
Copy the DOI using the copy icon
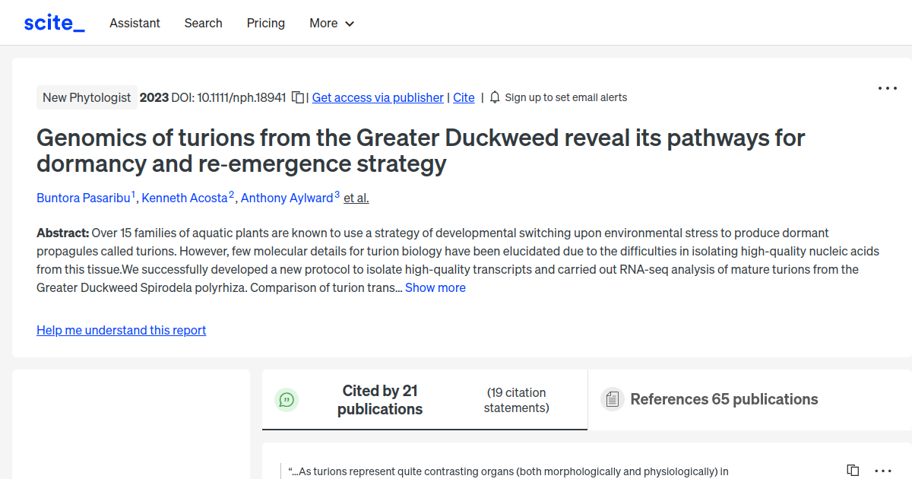[x=297, y=97]
